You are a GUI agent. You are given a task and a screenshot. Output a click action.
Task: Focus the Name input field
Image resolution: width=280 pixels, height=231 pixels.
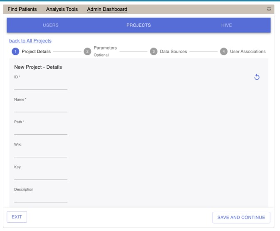click(x=40, y=107)
